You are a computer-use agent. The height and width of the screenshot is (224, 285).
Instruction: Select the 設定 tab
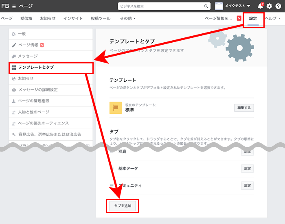click(x=253, y=19)
